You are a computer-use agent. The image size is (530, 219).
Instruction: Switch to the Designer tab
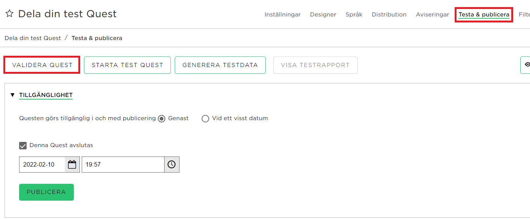(323, 15)
